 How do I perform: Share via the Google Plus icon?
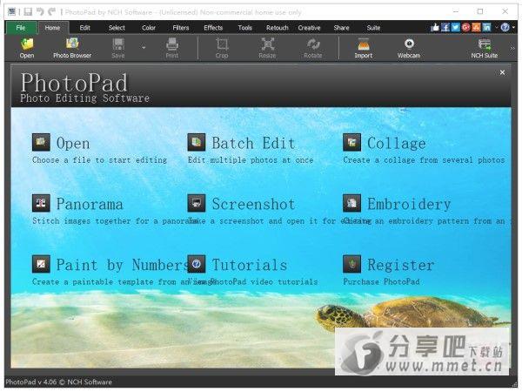(465, 27)
